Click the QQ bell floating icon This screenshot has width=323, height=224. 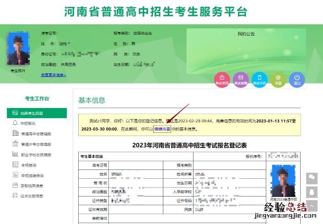[312, 191]
